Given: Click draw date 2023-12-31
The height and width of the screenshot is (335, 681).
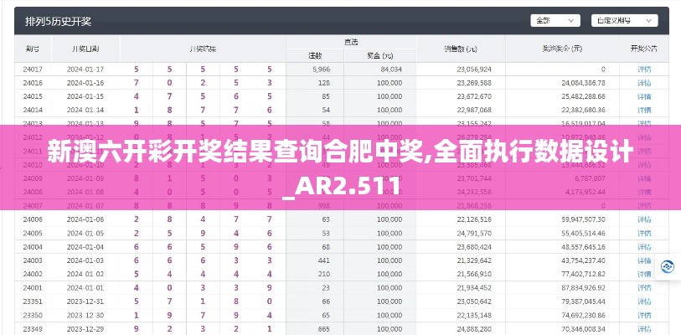Looking at the screenshot, I should 85,301.
